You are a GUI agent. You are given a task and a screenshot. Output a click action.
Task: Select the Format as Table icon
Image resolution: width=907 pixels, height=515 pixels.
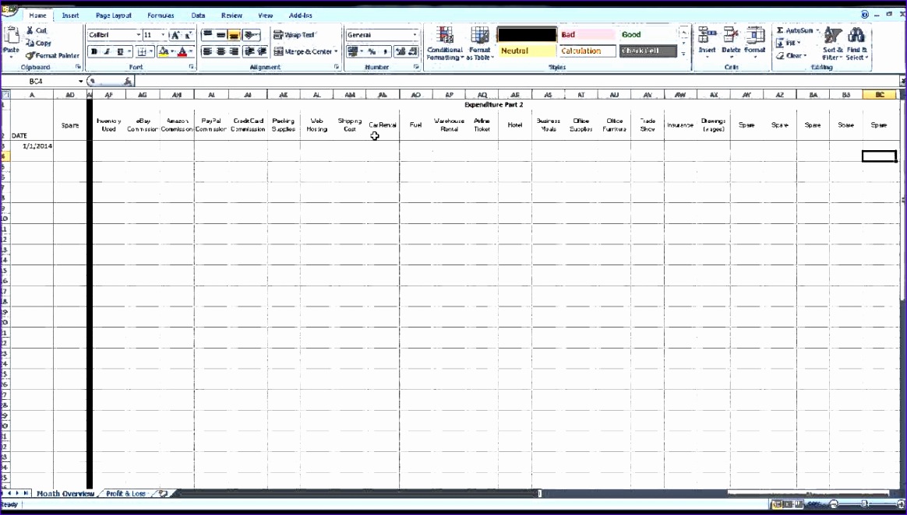click(x=480, y=39)
